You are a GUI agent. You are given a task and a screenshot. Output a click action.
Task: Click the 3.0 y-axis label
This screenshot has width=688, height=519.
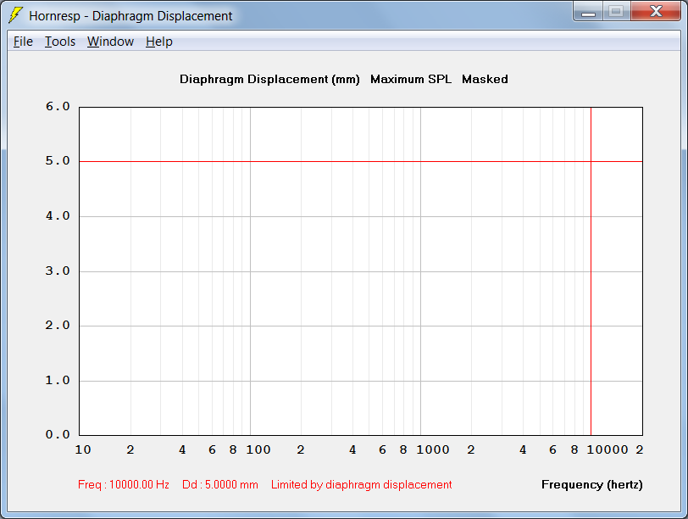(58, 271)
